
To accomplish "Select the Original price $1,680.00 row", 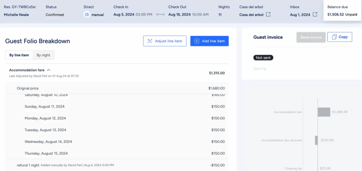I will tap(117, 88).
